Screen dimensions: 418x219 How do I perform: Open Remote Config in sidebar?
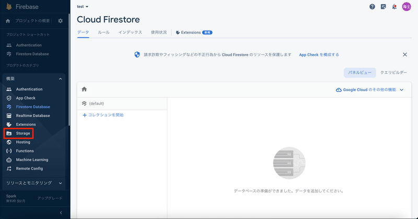point(29,169)
